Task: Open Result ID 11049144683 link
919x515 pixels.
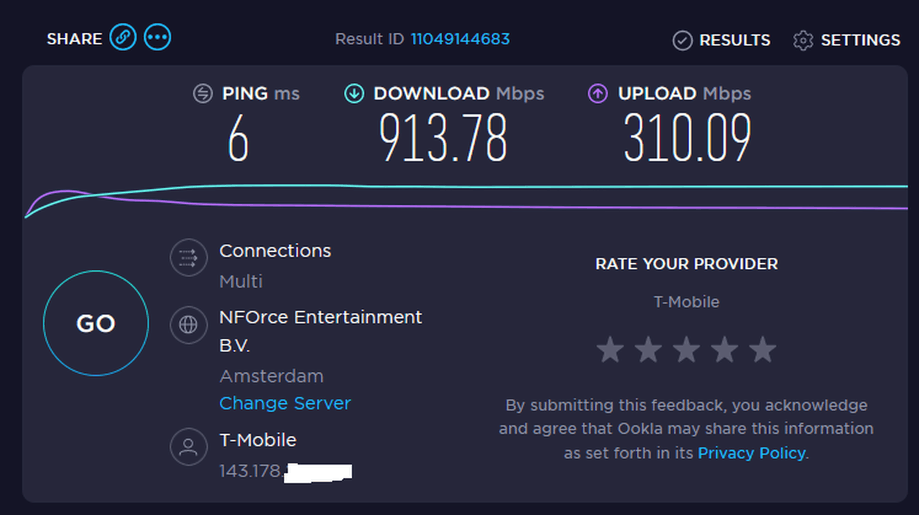Action: [460, 39]
